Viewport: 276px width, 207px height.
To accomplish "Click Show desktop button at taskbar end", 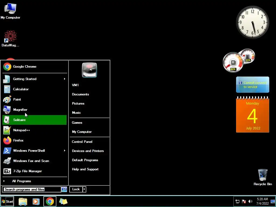I will [273, 201].
